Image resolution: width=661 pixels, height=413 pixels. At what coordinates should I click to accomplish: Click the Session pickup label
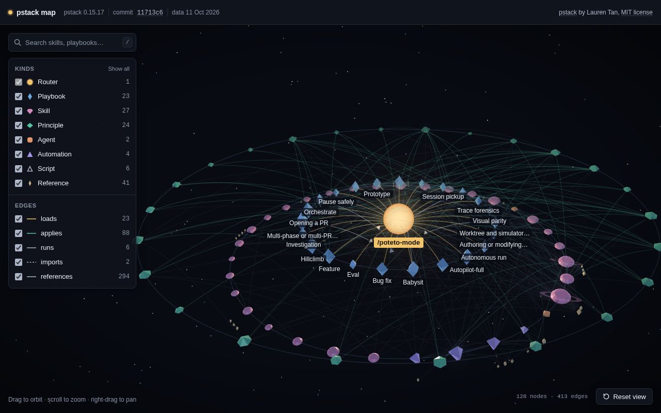pyautogui.click(x=443, y=197)
